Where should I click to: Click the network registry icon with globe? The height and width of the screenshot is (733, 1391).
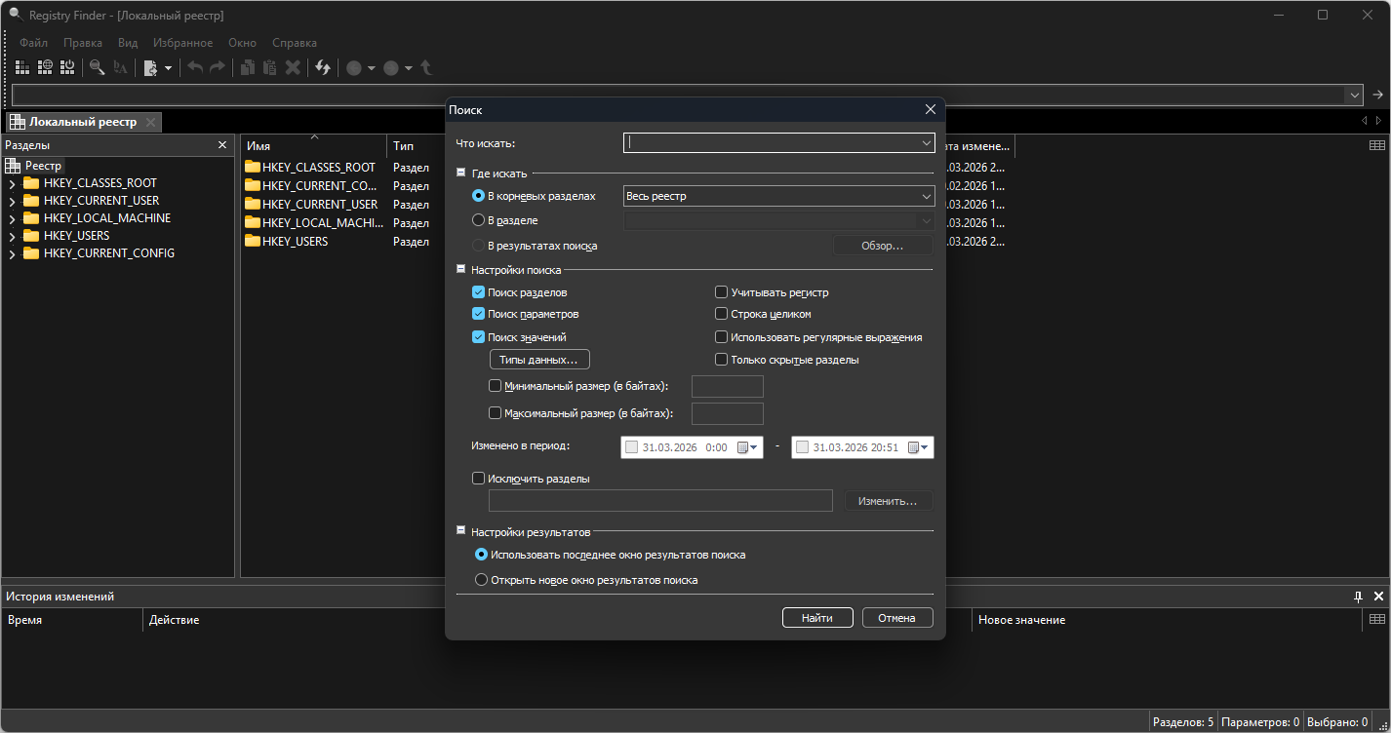point(45,67)
